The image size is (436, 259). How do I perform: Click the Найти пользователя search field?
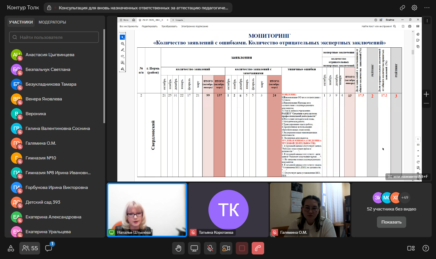click(54, 37)
